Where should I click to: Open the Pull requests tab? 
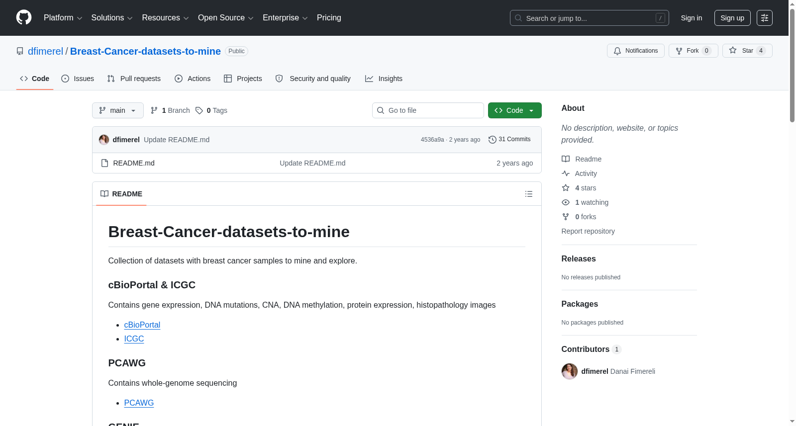[x=134, y=79]
